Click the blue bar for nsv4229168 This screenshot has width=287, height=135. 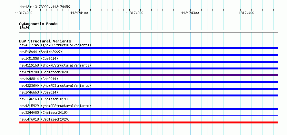coord(148,68)
